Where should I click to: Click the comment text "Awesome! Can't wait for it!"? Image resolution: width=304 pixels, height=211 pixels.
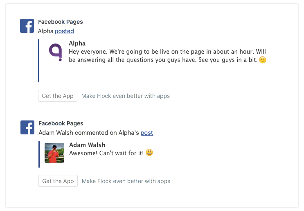(x=106, y=153)
